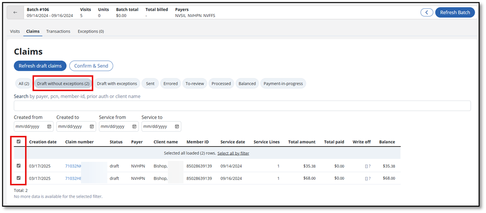
Task: Click the Select all by filter link
Action: tap(233, 153)
